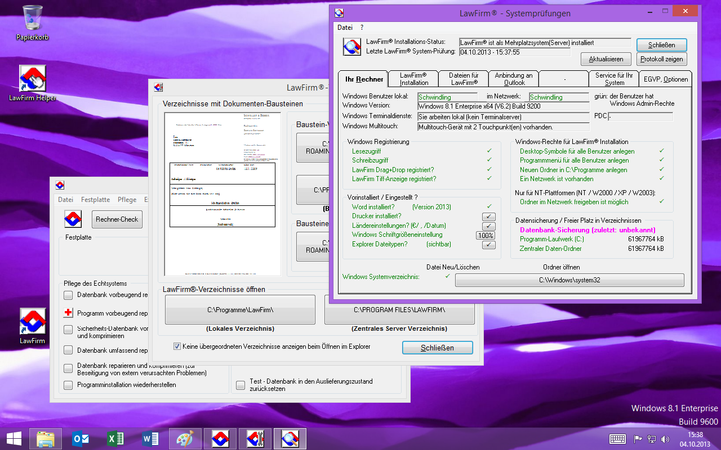Image resolution: width=721 pixels, height=450 pixels.
Task: Click the C:\Windows\system32 folder button
Action: [569, 280]
